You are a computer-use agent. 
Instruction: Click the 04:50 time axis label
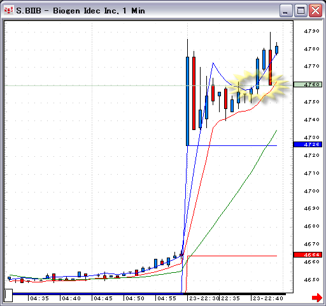point(135,298)
